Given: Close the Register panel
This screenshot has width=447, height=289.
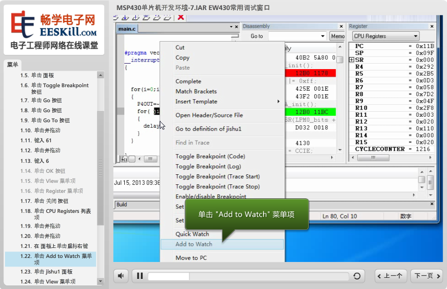Looking at the screenshot, I should tap(432, 26).
